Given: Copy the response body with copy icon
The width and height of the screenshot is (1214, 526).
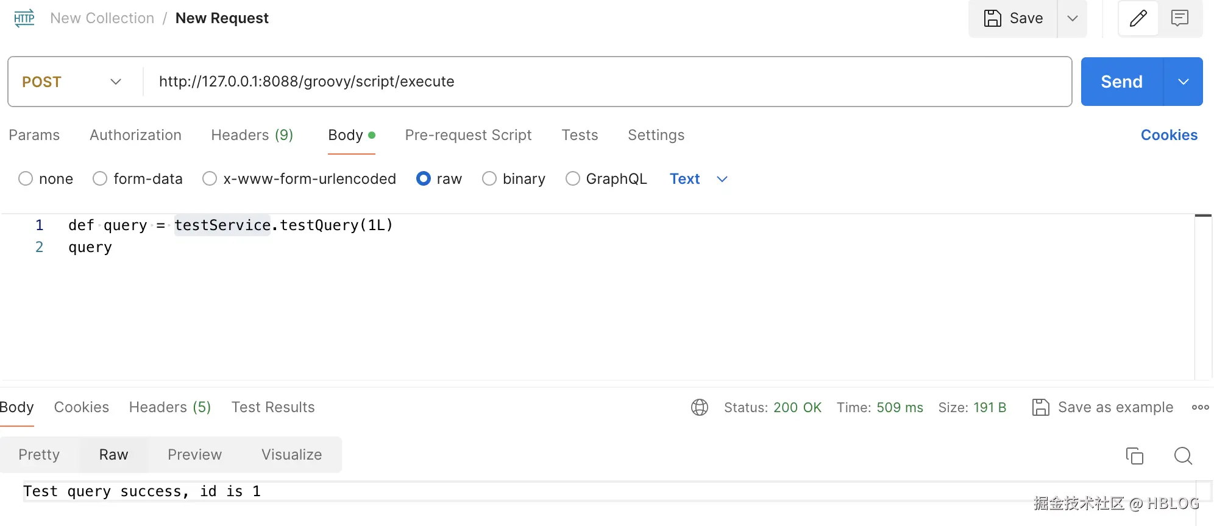Looking at the screenshot, I should pos(1134,455).
